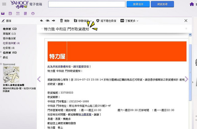The width and height of the screenshot is (197, 129).
Task: Open the 特力屋客服 link
Action: pos(85,115)
